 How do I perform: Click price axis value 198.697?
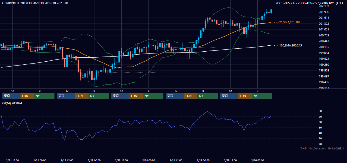(x=324, y=76)
